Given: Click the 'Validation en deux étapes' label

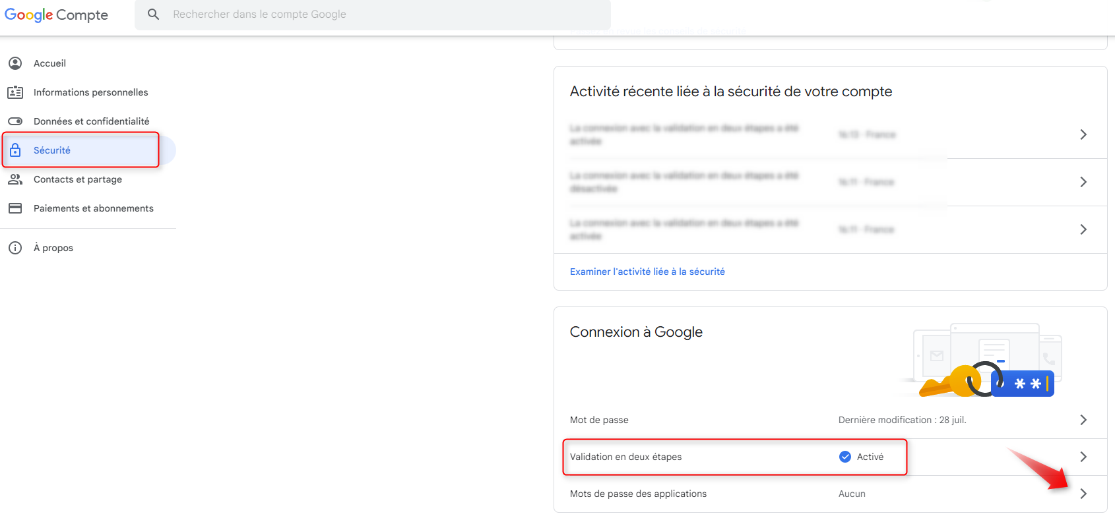Looking at the screenshot, I should coord(625,457).
